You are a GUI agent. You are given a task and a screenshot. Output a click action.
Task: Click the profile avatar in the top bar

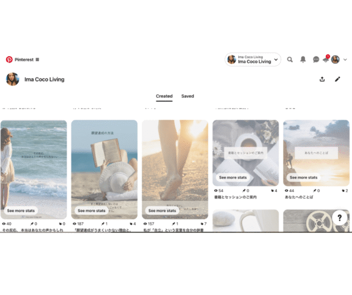[x=335, y=59]
